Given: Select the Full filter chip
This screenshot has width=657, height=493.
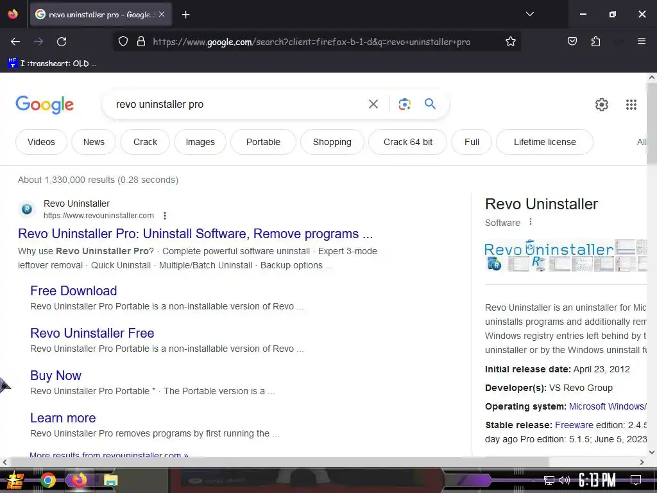Looking at the screenshot, I should click(x=472, y=142).
